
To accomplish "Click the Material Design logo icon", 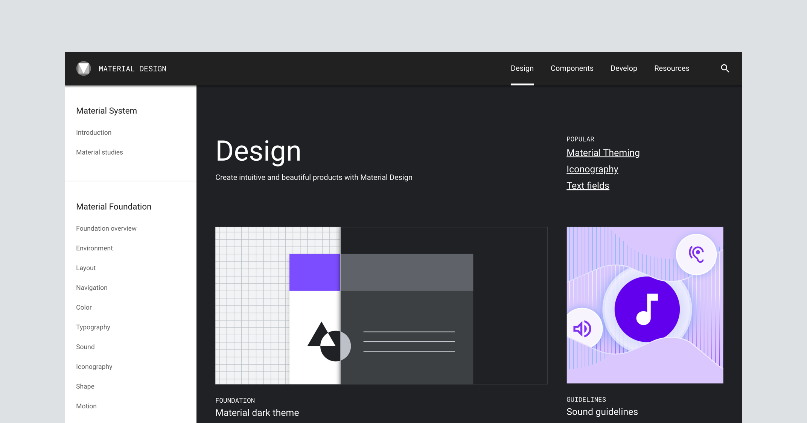I will point(84,68).
